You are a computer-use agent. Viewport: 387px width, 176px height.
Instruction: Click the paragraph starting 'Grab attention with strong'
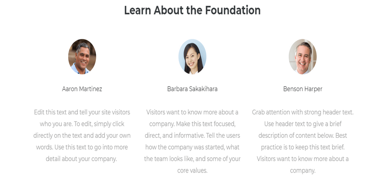point(303,141)
